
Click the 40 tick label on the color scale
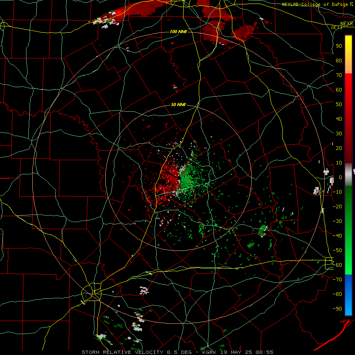[339, 119]
